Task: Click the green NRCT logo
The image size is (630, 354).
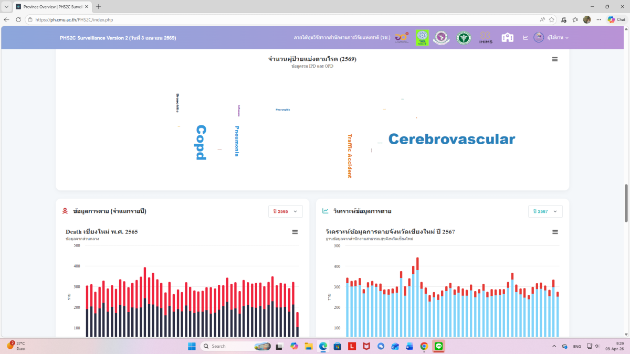Action: tap(422, 38)
